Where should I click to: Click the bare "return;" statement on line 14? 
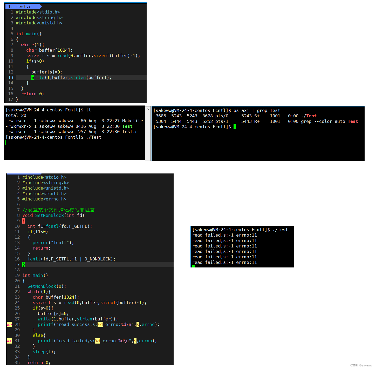tap(42, 248)
